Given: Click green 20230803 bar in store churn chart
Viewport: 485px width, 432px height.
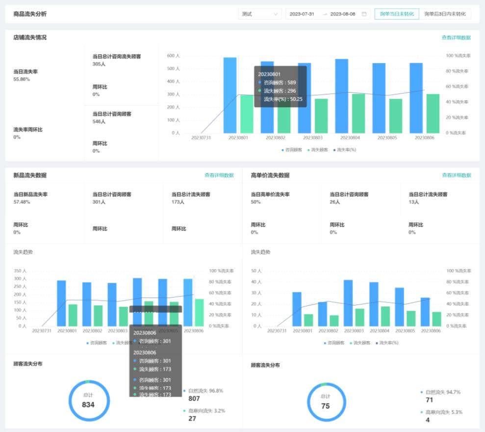Looking at the screenshot, I should [321, 116].
